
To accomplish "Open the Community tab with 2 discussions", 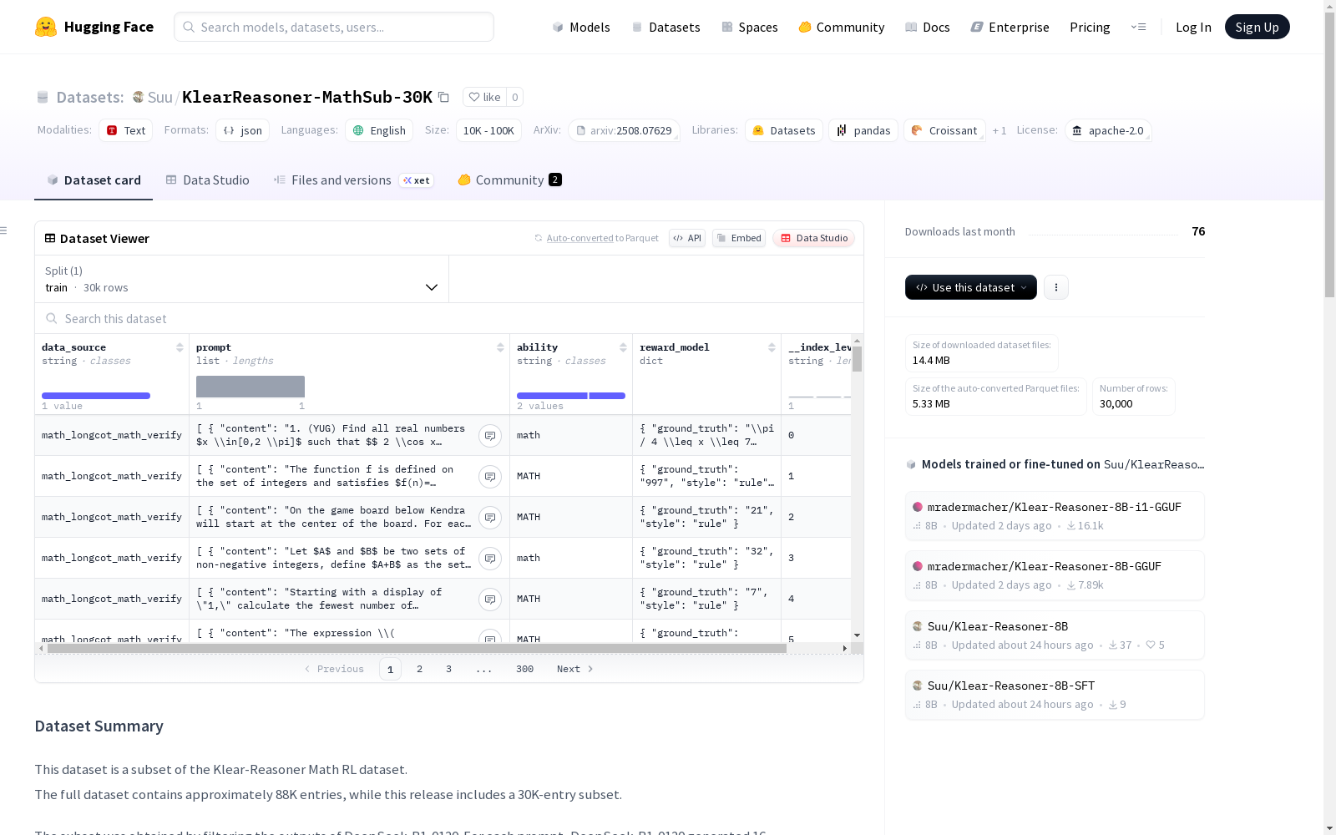I will [x=509, y=180].
